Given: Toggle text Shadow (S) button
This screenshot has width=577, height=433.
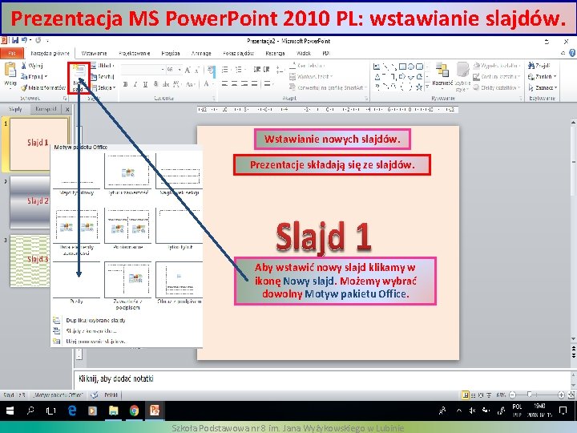Looking at the screenshot, I should pyautogui.click(x=155, y=84).
